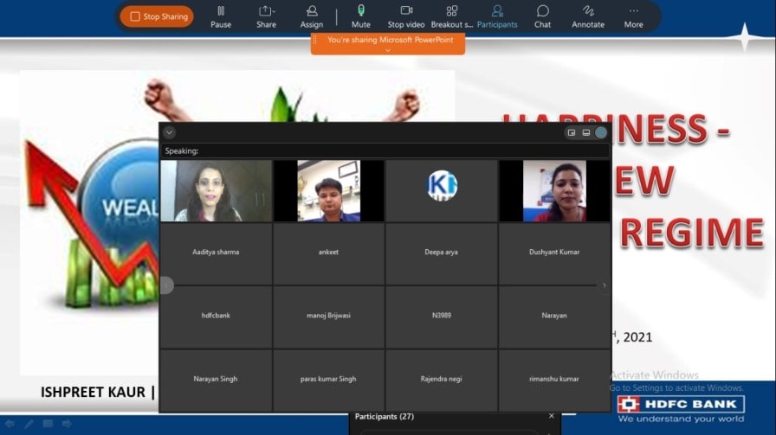The height and width of the screenshot is (435, 776).
Task: Open the Share content option
Action: (266, 16)
